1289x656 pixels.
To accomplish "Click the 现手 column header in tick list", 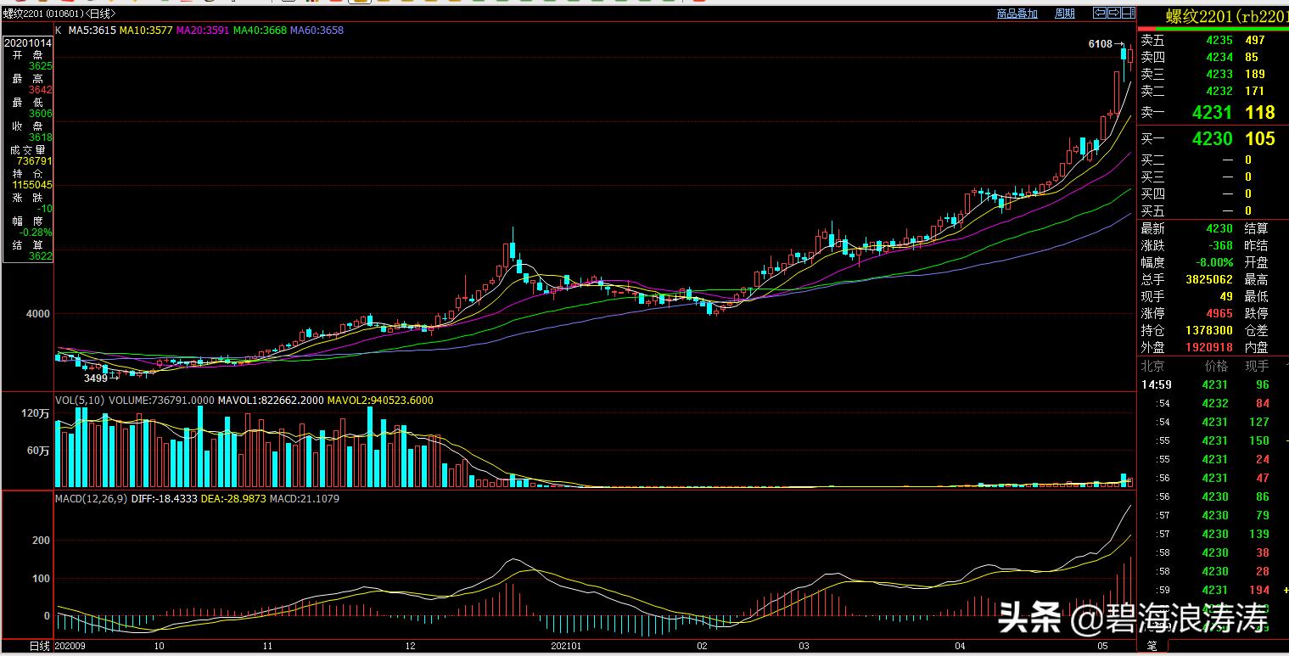I will tap(1257, 366).
